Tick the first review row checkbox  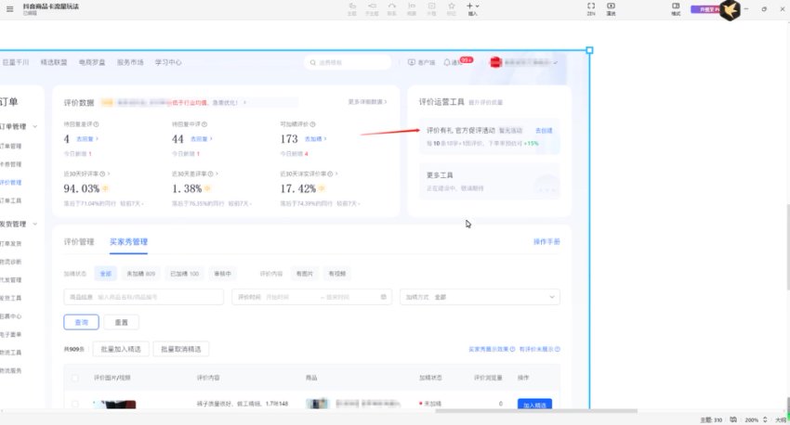[x=74, y=404]
